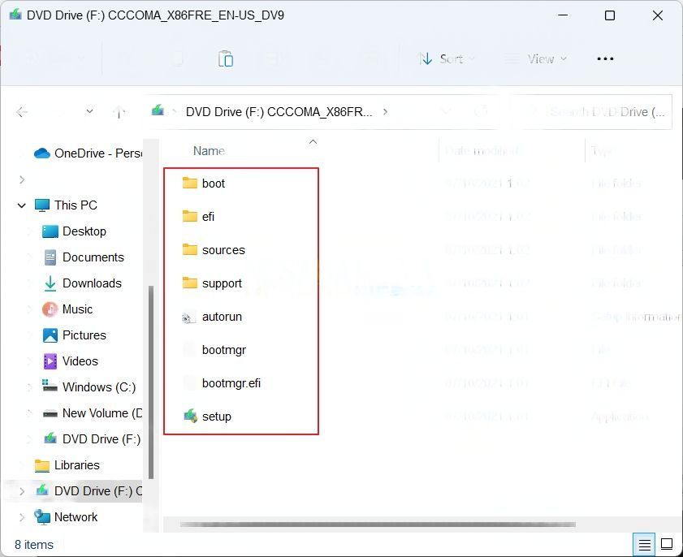Maximize the File Explorer window
This screenshot has height=557, width=683.
[610, 15]
